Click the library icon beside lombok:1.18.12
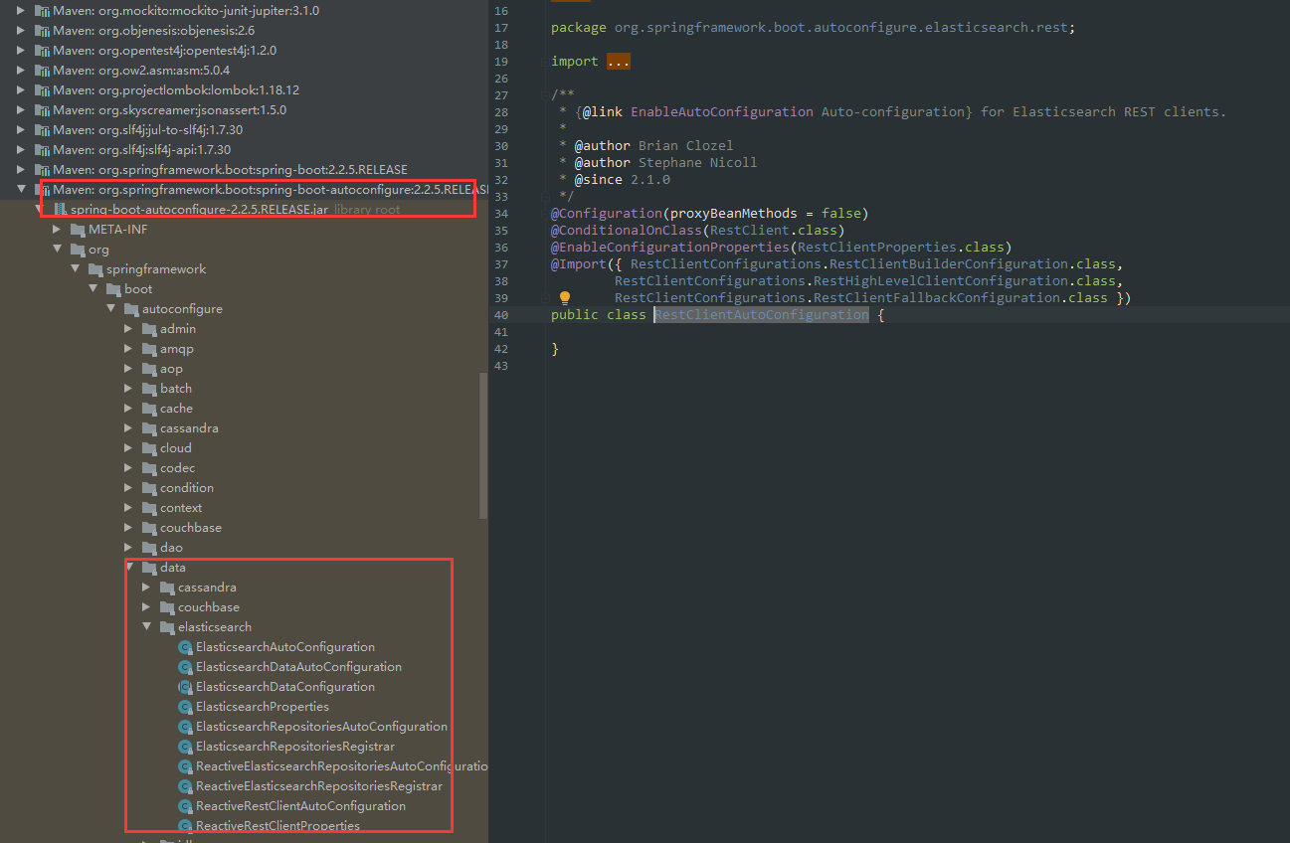Screen dimensions: 1290x843 click(42, 90)
